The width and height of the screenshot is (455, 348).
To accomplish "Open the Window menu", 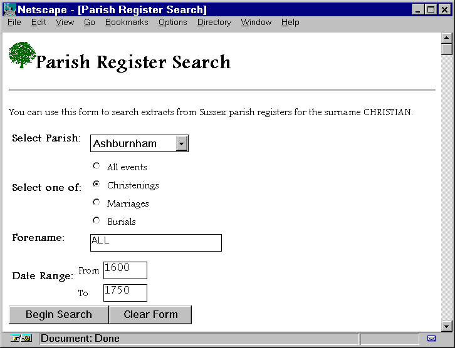I will pyautogui.click(x=256, y=23).
